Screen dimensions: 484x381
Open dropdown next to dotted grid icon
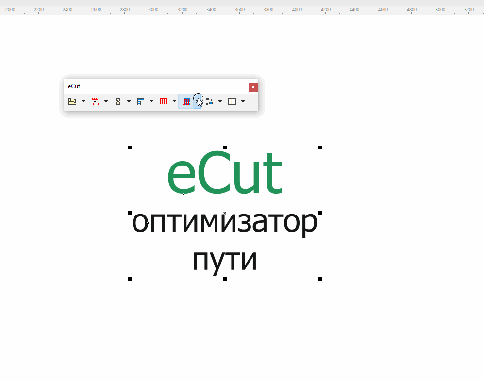(x=151, y=101)
